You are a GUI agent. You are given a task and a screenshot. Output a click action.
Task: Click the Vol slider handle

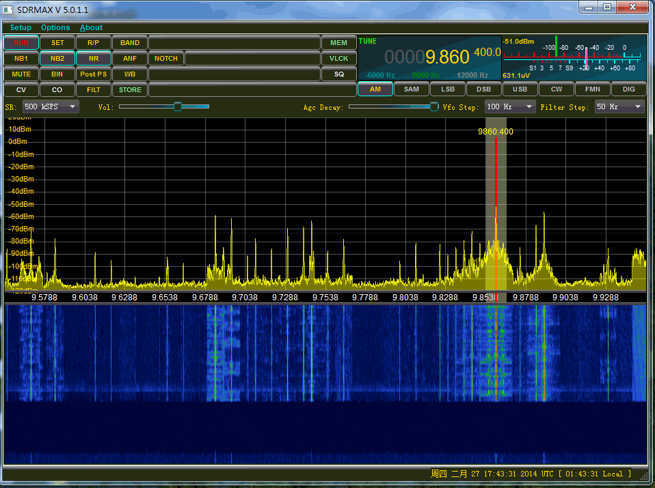[x=178, y=106]
